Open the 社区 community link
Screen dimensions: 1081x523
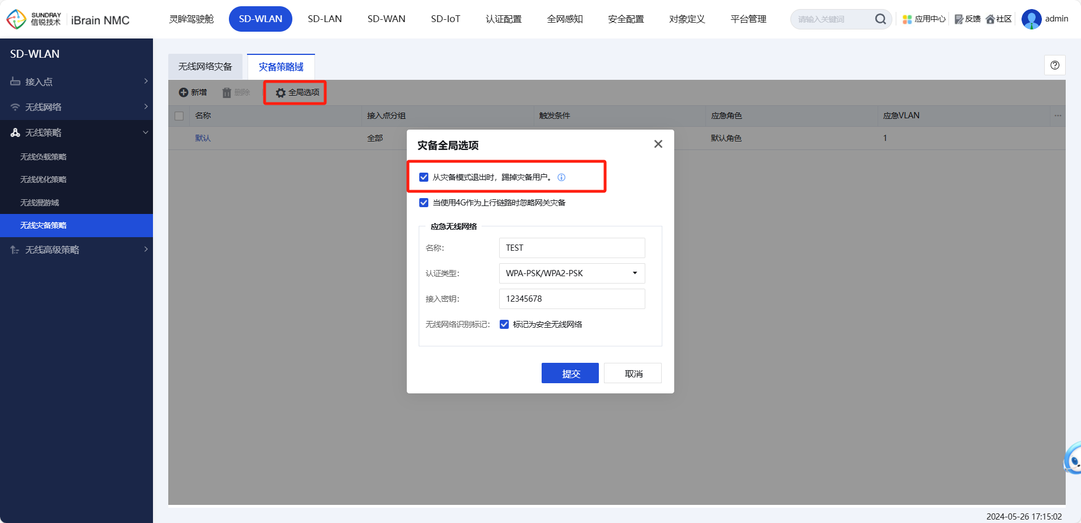[998, 19]
